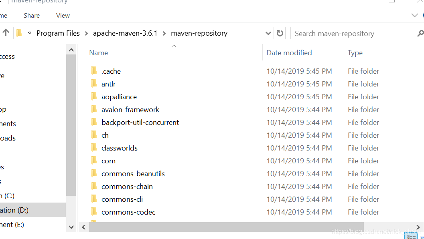Select the avalon-framework folder icon
Screen dimensions: 424x239
(x=94, y=109)
